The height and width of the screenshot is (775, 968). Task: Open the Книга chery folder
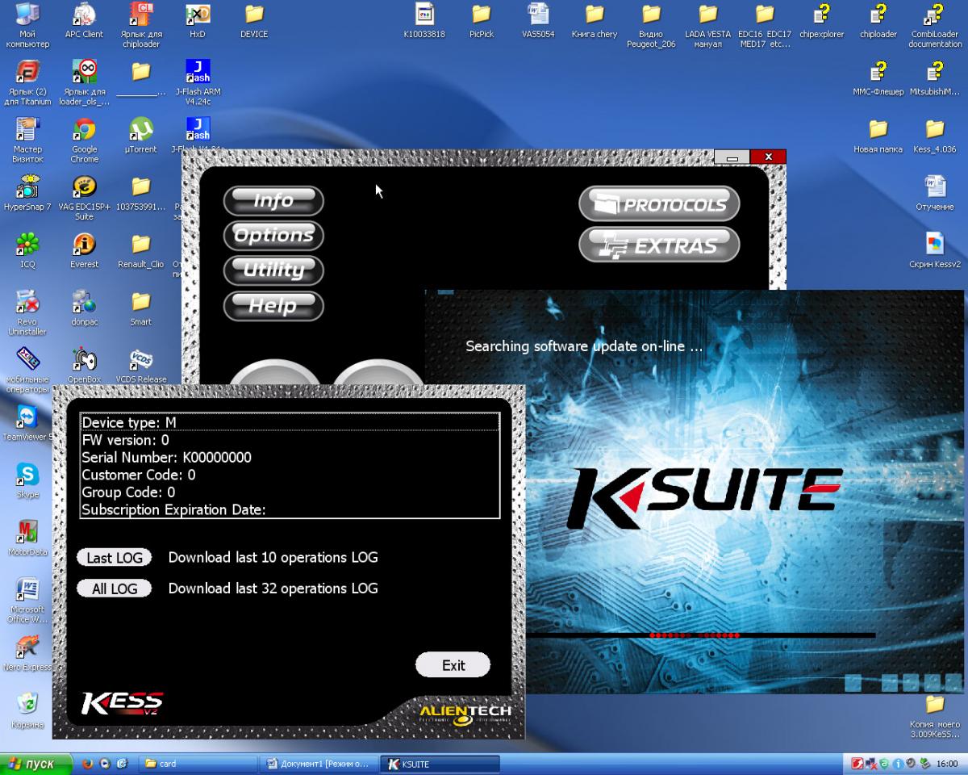coord(595,21)
